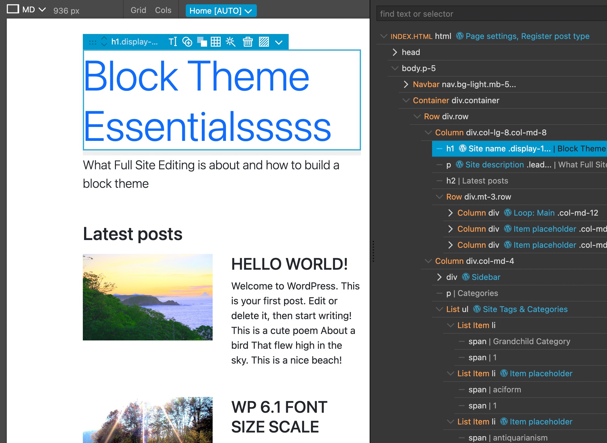Screen dimensions: 607x443
Task: Click the forest sunlight post thumbnail
Action: [148, 420]
